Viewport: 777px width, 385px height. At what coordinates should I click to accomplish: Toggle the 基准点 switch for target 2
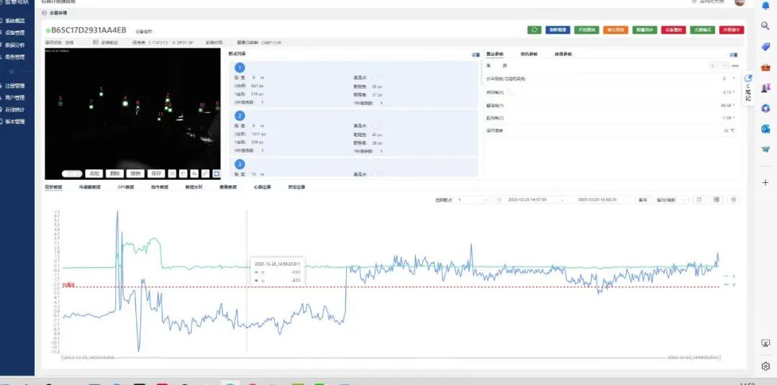click(x=378, y=125)
